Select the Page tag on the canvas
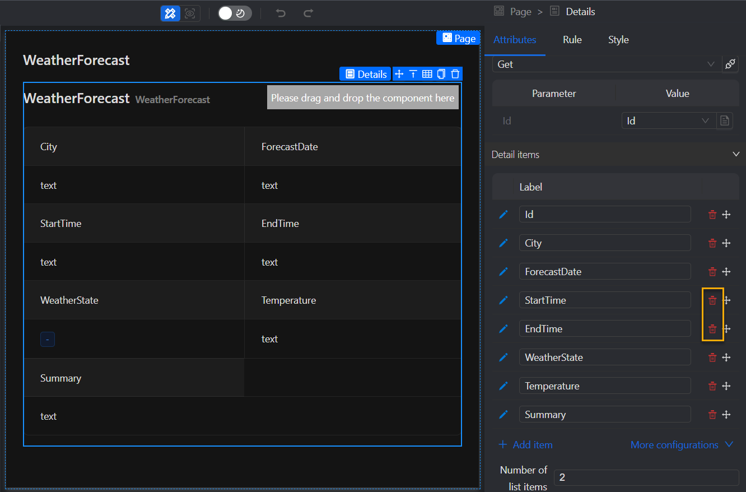 pos(458,38)
